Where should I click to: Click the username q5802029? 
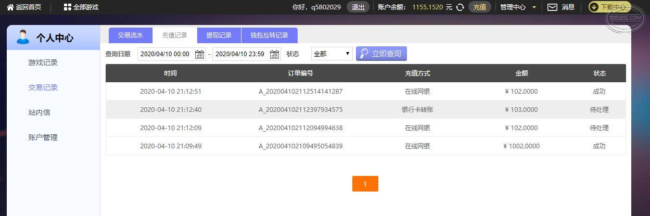(326, 7)
